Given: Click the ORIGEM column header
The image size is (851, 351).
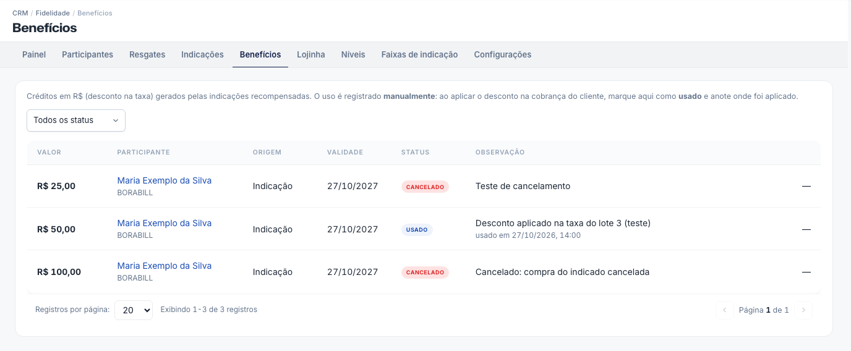Looking at the screenshot, I should (267, 152).
